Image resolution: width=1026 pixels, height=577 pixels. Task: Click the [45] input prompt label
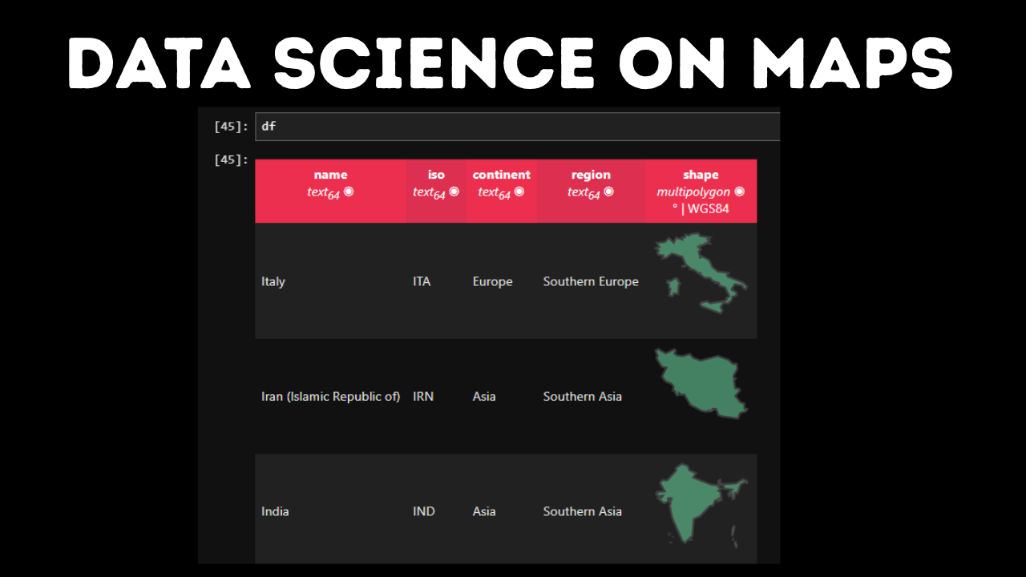(231, 127)
